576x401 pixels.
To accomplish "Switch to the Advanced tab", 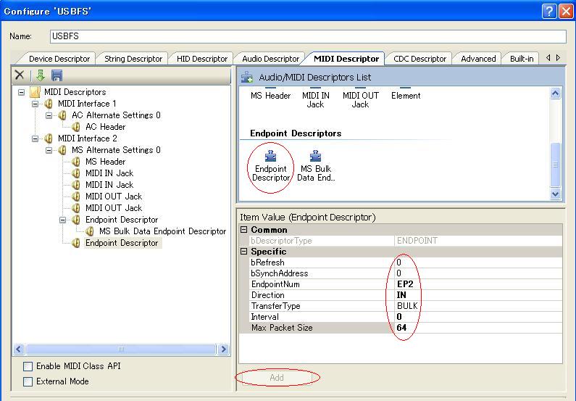I will [x=478, y=59].
